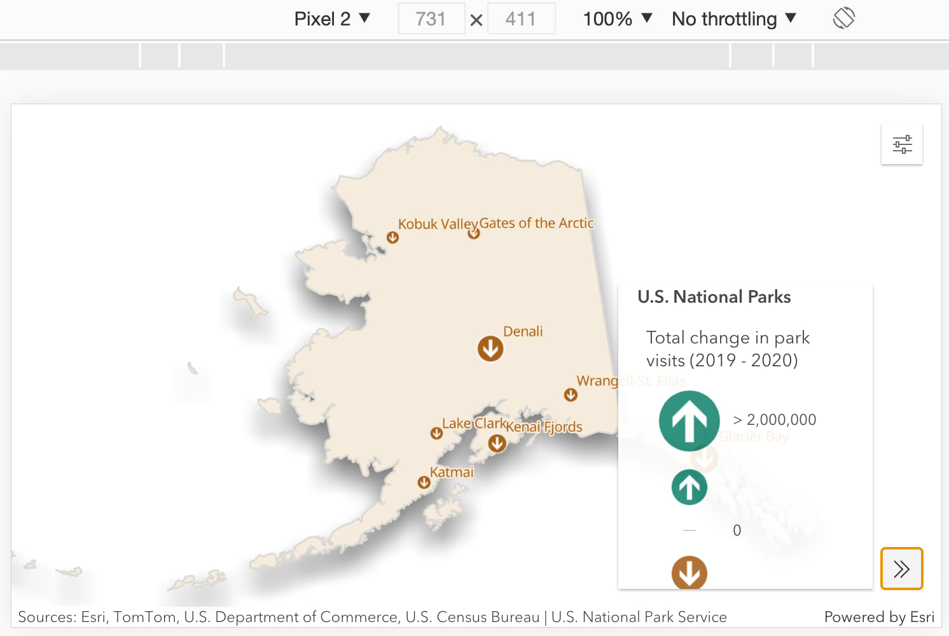
Task: Collapse the legend with double-chevron button
Action: pos(901,569)
